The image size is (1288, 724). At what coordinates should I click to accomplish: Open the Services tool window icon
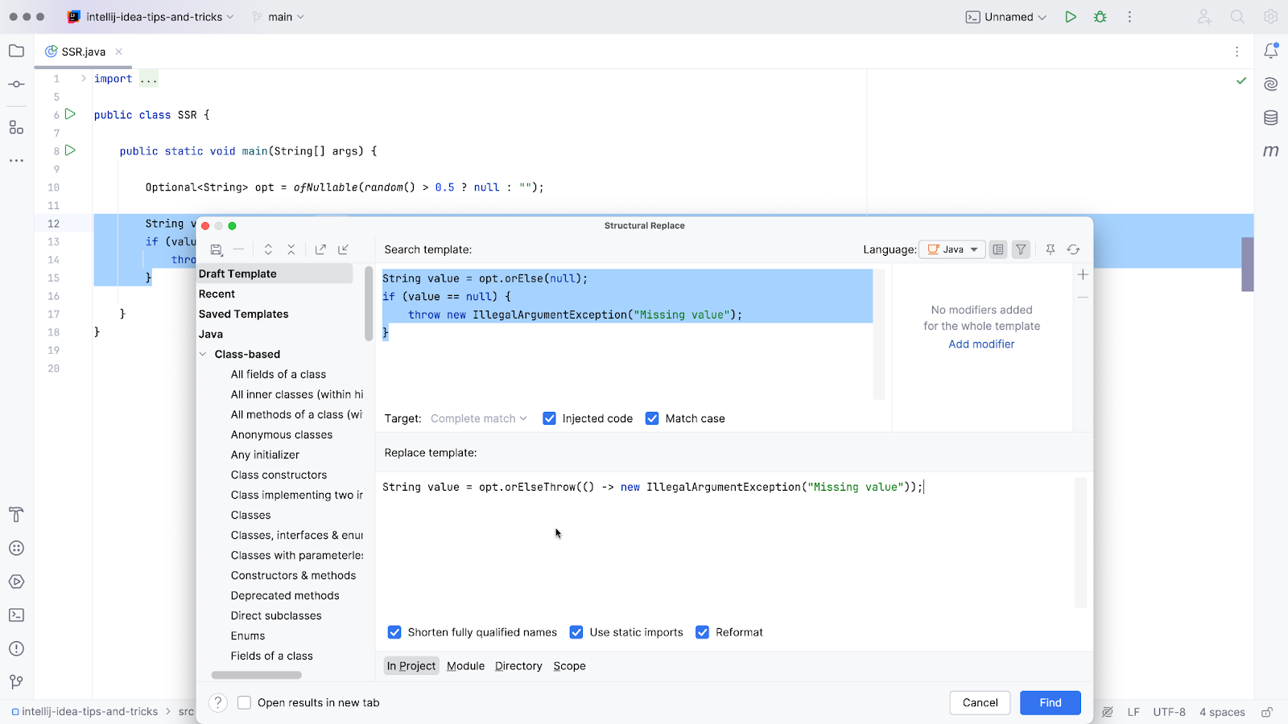coord(16,549)
